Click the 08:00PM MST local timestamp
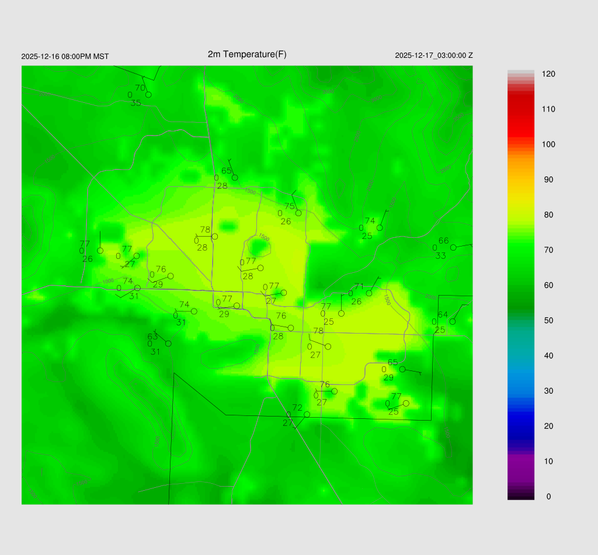 [65, 57]
